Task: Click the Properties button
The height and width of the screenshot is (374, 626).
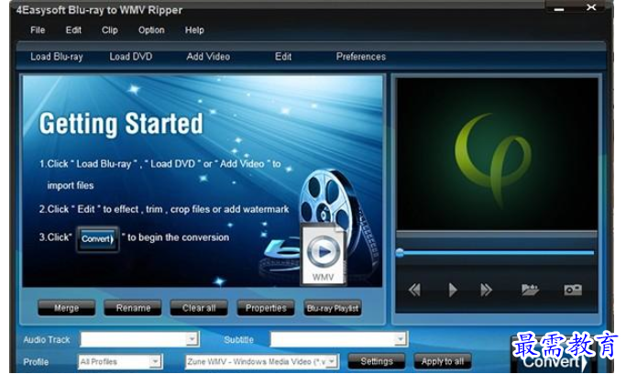Action: 266,308
